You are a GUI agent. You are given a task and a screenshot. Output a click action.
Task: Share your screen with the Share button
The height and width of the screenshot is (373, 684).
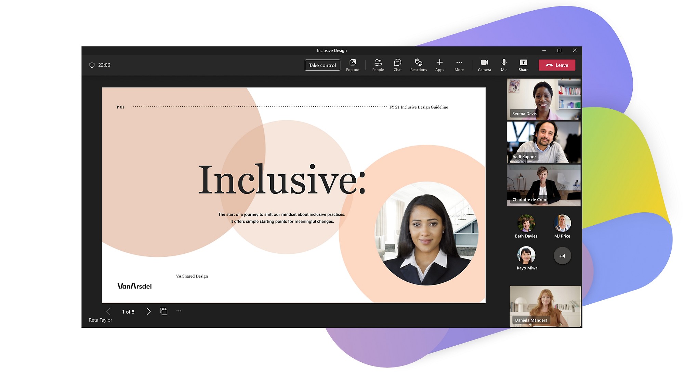[x=523, y=65]
